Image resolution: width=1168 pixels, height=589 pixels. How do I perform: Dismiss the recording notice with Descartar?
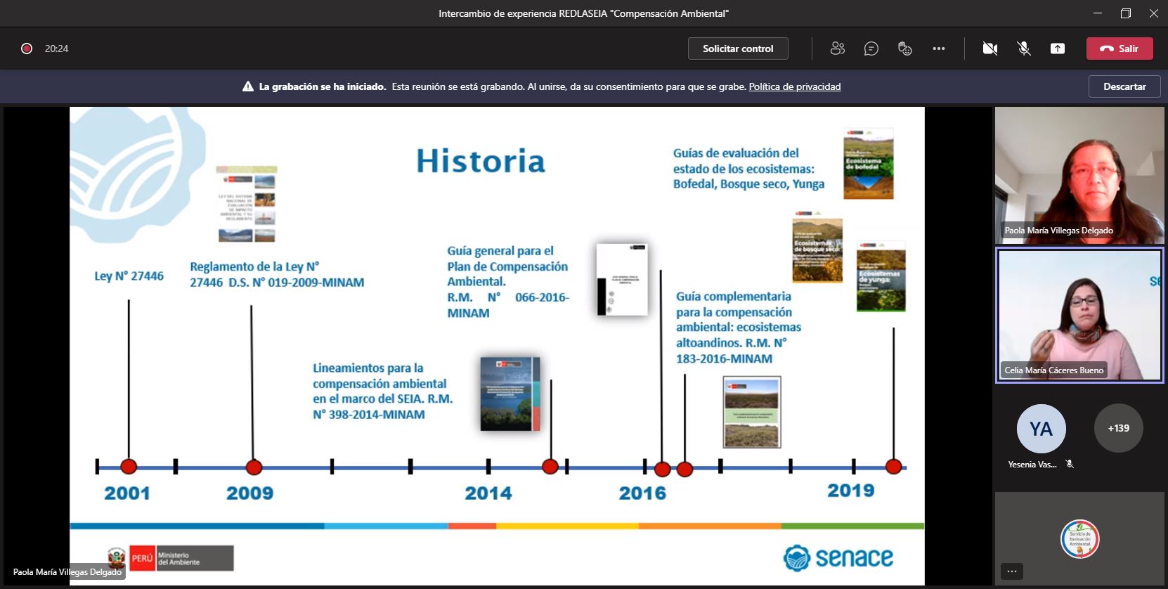[1124, 86]
